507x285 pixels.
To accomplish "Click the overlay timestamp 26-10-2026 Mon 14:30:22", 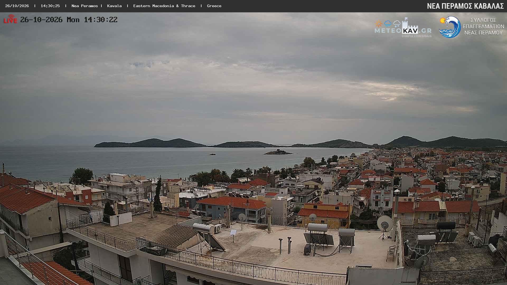I will pos(69,20).
